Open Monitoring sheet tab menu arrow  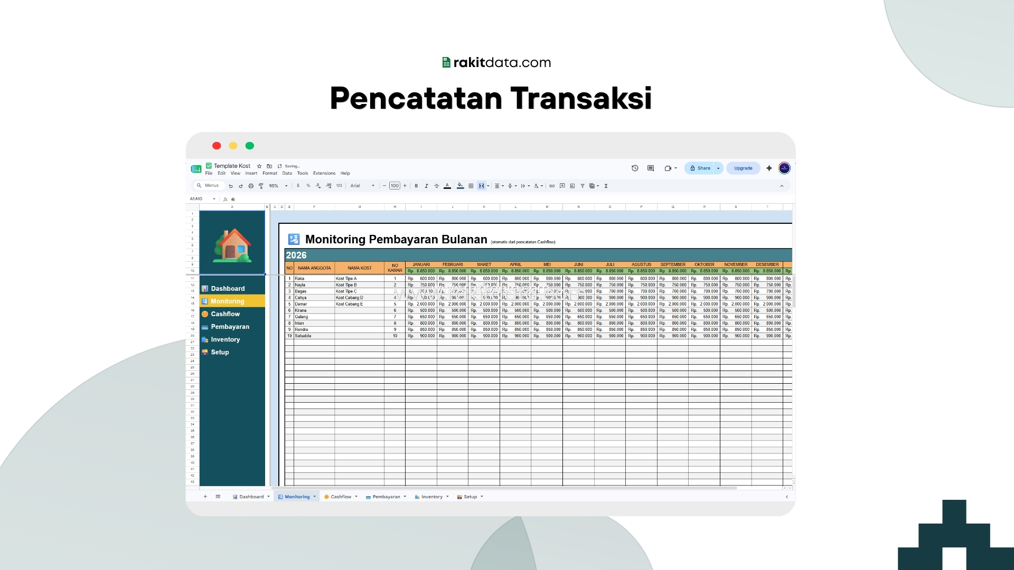[315, 497]
